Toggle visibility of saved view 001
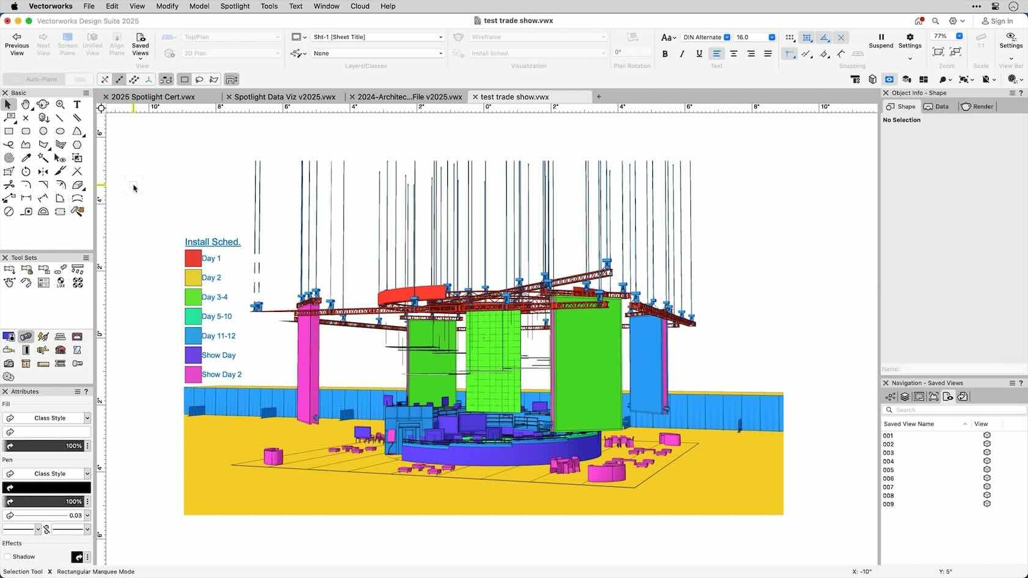 (986, 435)
